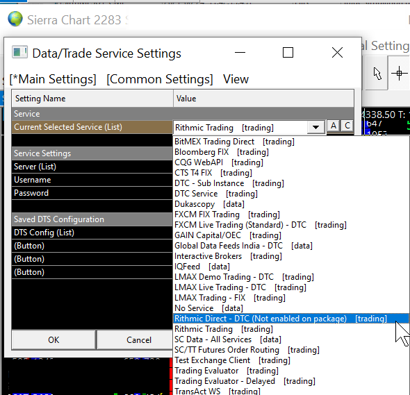Select the Password setting row
Image resolution: width=410 pixels, height=395 pixels.
click(92, 193)
